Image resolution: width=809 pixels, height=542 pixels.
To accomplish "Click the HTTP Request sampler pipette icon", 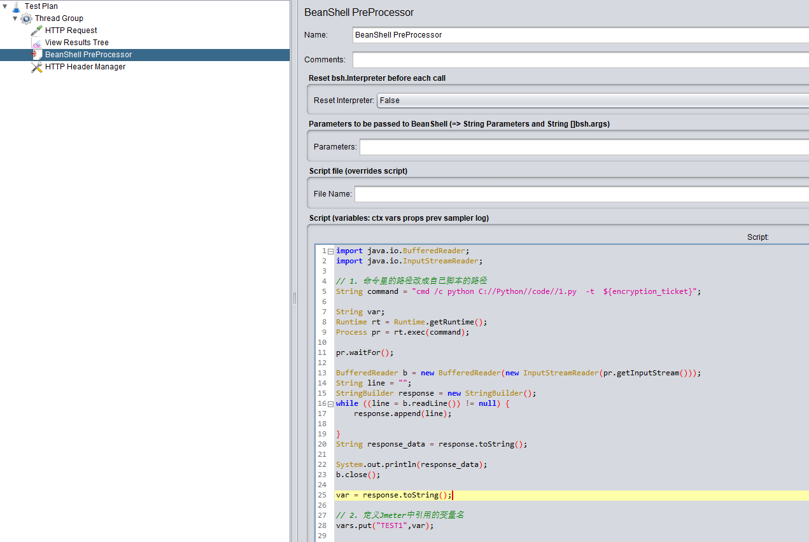I will 37,31.
